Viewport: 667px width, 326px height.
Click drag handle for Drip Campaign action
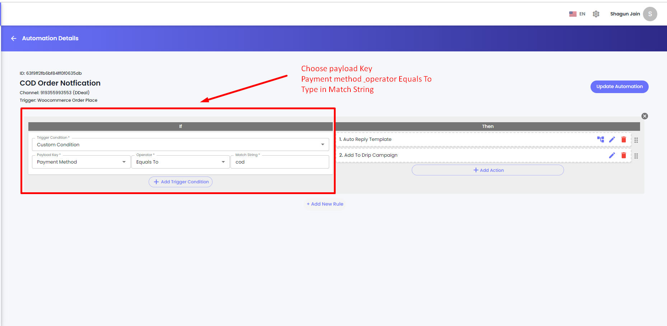(x=636, y=156)
